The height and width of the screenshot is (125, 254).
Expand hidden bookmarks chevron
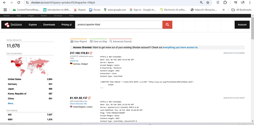tap(224, 10)
